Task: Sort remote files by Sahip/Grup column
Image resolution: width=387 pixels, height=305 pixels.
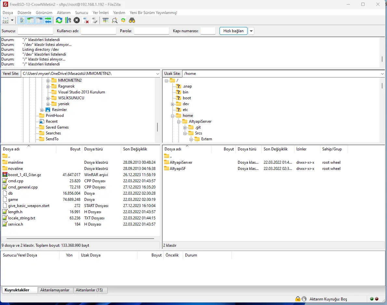Action: (334, 149)
